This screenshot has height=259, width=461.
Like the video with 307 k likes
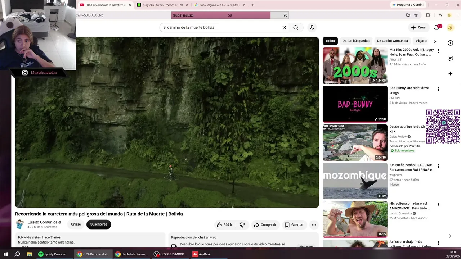pos(224,225)
